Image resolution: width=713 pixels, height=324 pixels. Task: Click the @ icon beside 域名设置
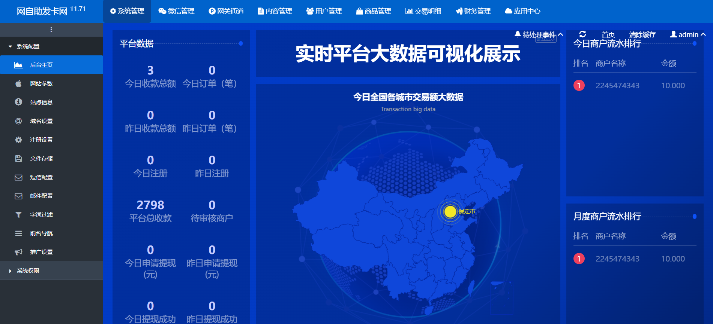(18, 121)
